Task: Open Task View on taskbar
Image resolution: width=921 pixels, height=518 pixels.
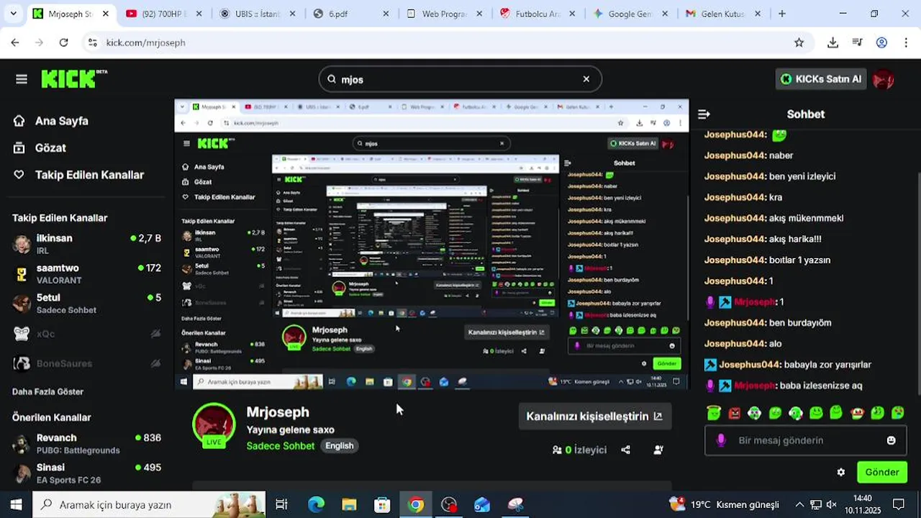Action: click(281, 504)
